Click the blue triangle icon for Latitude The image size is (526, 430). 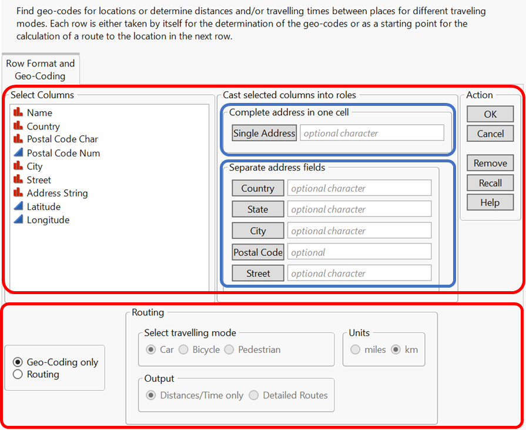tap(18, 206)
